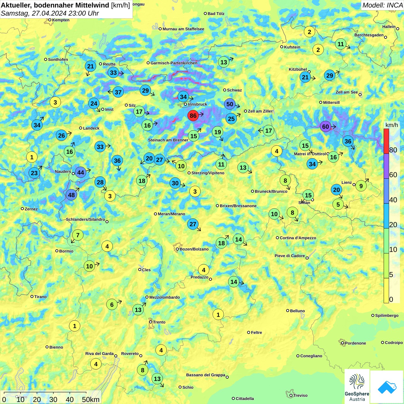
Task: Click the 21 wind marker near Kitzbühel
Action: [305, 77]
